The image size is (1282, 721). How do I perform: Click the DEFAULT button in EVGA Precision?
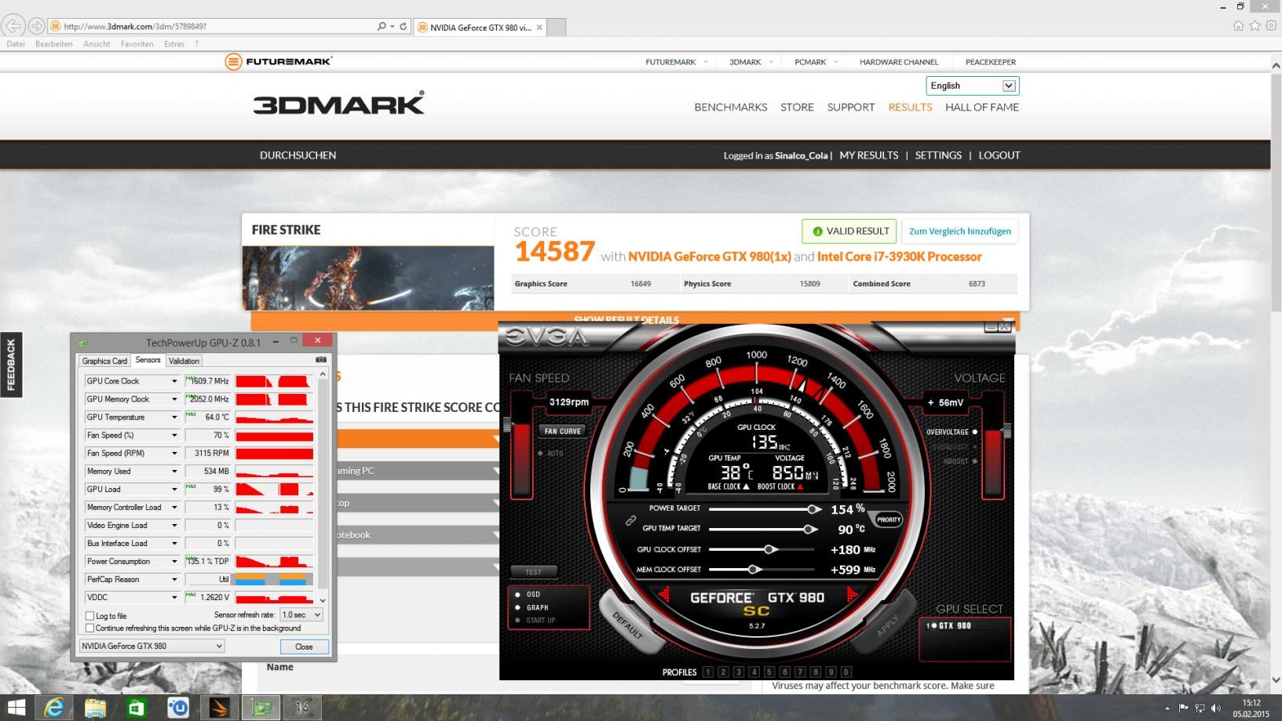(x=627, y=626)
